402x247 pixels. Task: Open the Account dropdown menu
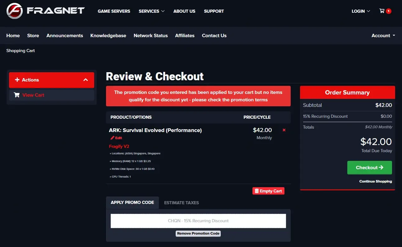coord(383,36)
